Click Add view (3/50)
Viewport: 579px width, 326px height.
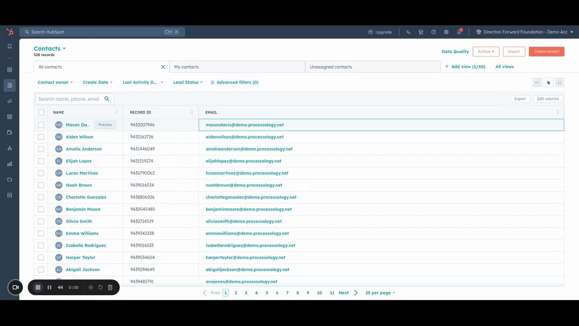tap(465, 67)
